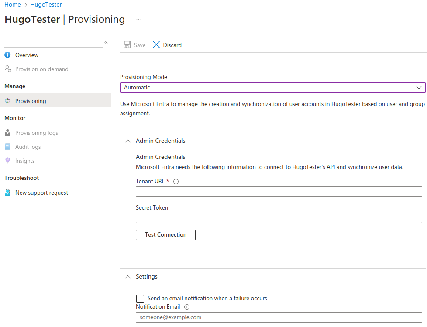Image resolution: width=427 pixels, height=327 pixels.
Task: Click the Secret Token label
Action: 152,207
